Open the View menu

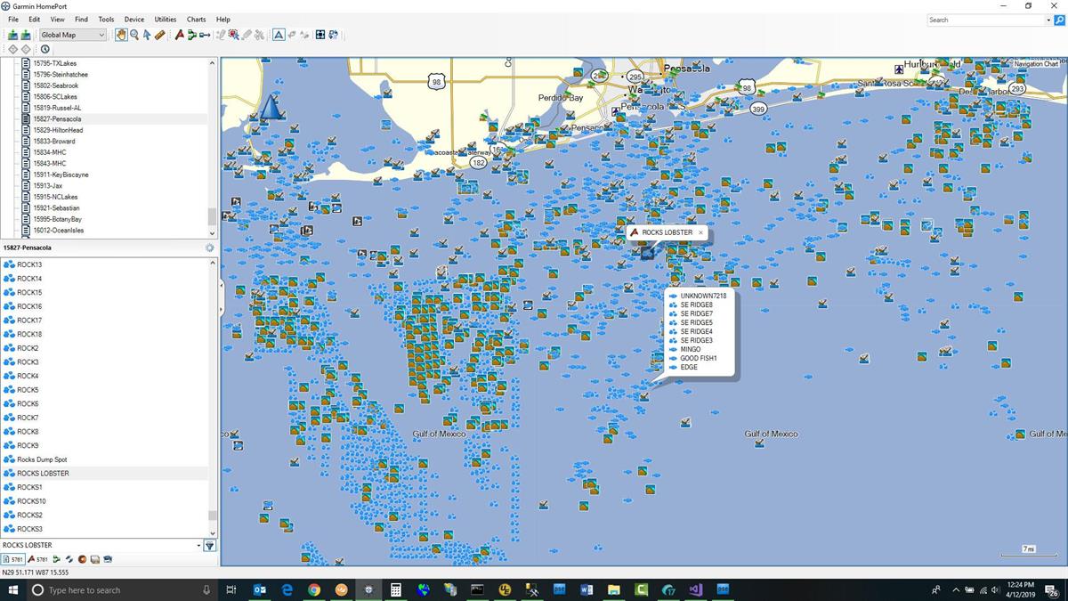[57, 19]
